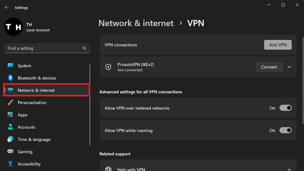The width and height of the screenshot is (304, 171).
Task: Click the Find a setting search box
Action: coord(43,48)
